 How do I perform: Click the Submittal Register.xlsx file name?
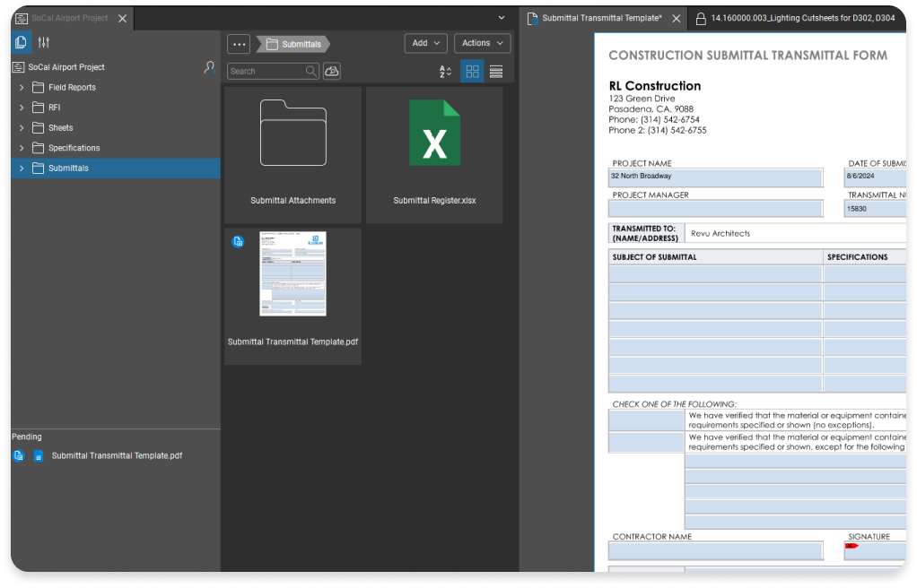pos(434,201)
